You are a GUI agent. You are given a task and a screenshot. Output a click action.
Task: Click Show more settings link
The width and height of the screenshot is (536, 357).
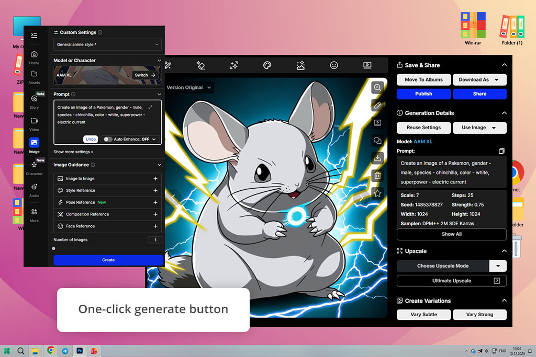click(x=73, y=152)
